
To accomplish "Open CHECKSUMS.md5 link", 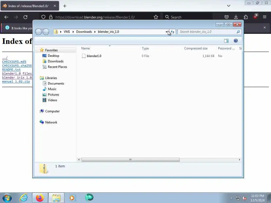I will coord(14,62).
